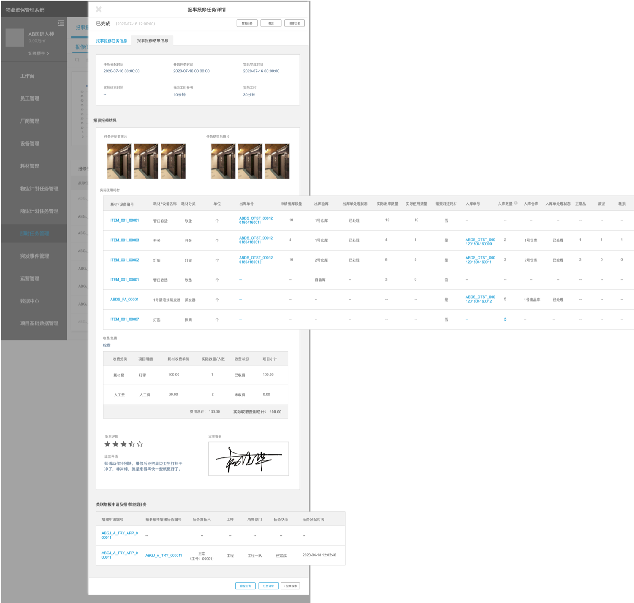634x603 pixels.
Task: Click the AB国际大楼 building avatar
Action: [x=15, y=37]
